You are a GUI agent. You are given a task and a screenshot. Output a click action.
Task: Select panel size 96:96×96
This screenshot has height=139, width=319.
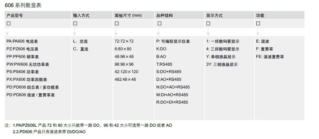[x=124, y=64]
